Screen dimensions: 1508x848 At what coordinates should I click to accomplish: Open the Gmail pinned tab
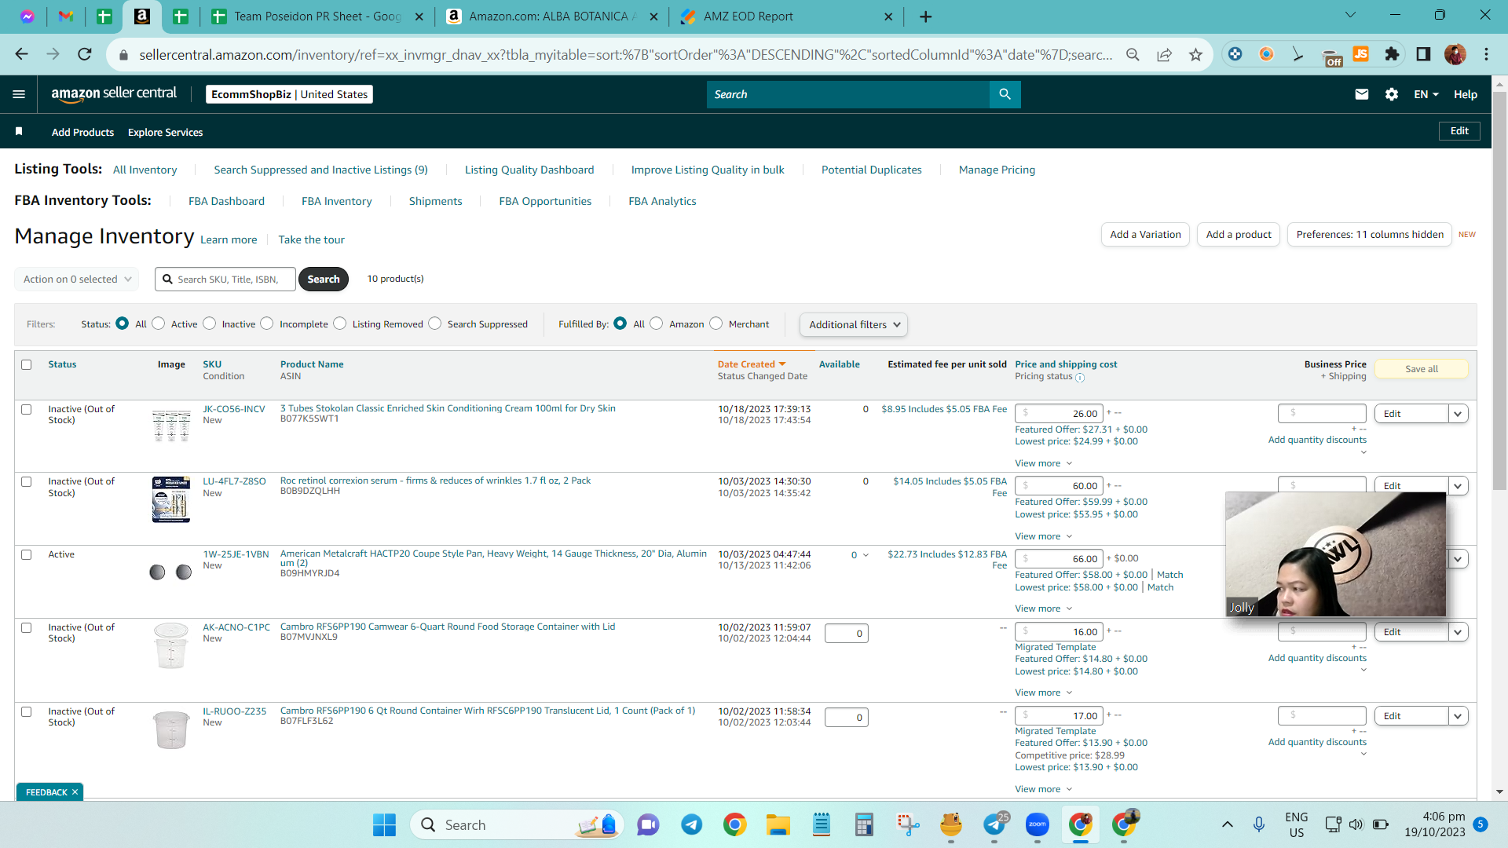66,16
